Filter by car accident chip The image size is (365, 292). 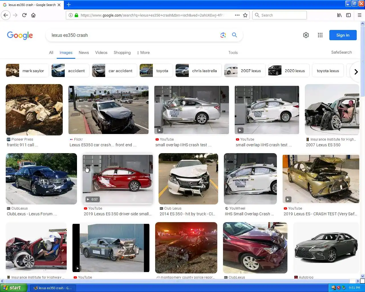point(114,71)
